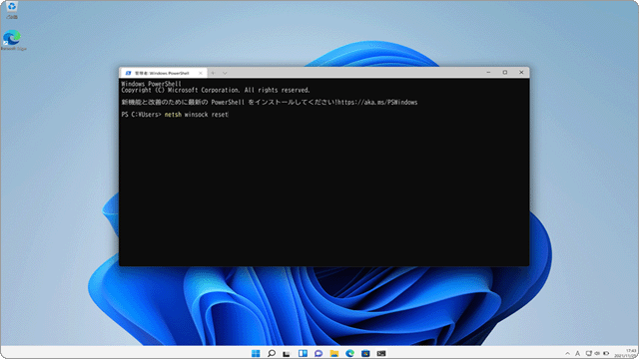Open volume control in system tray
The height and width of the screenshot is (359, 639).
pyautogui.click(x=597, y=354)
